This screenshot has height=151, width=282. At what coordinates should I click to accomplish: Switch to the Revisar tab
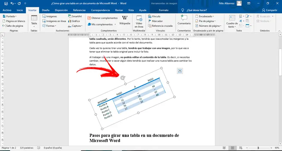119,10
